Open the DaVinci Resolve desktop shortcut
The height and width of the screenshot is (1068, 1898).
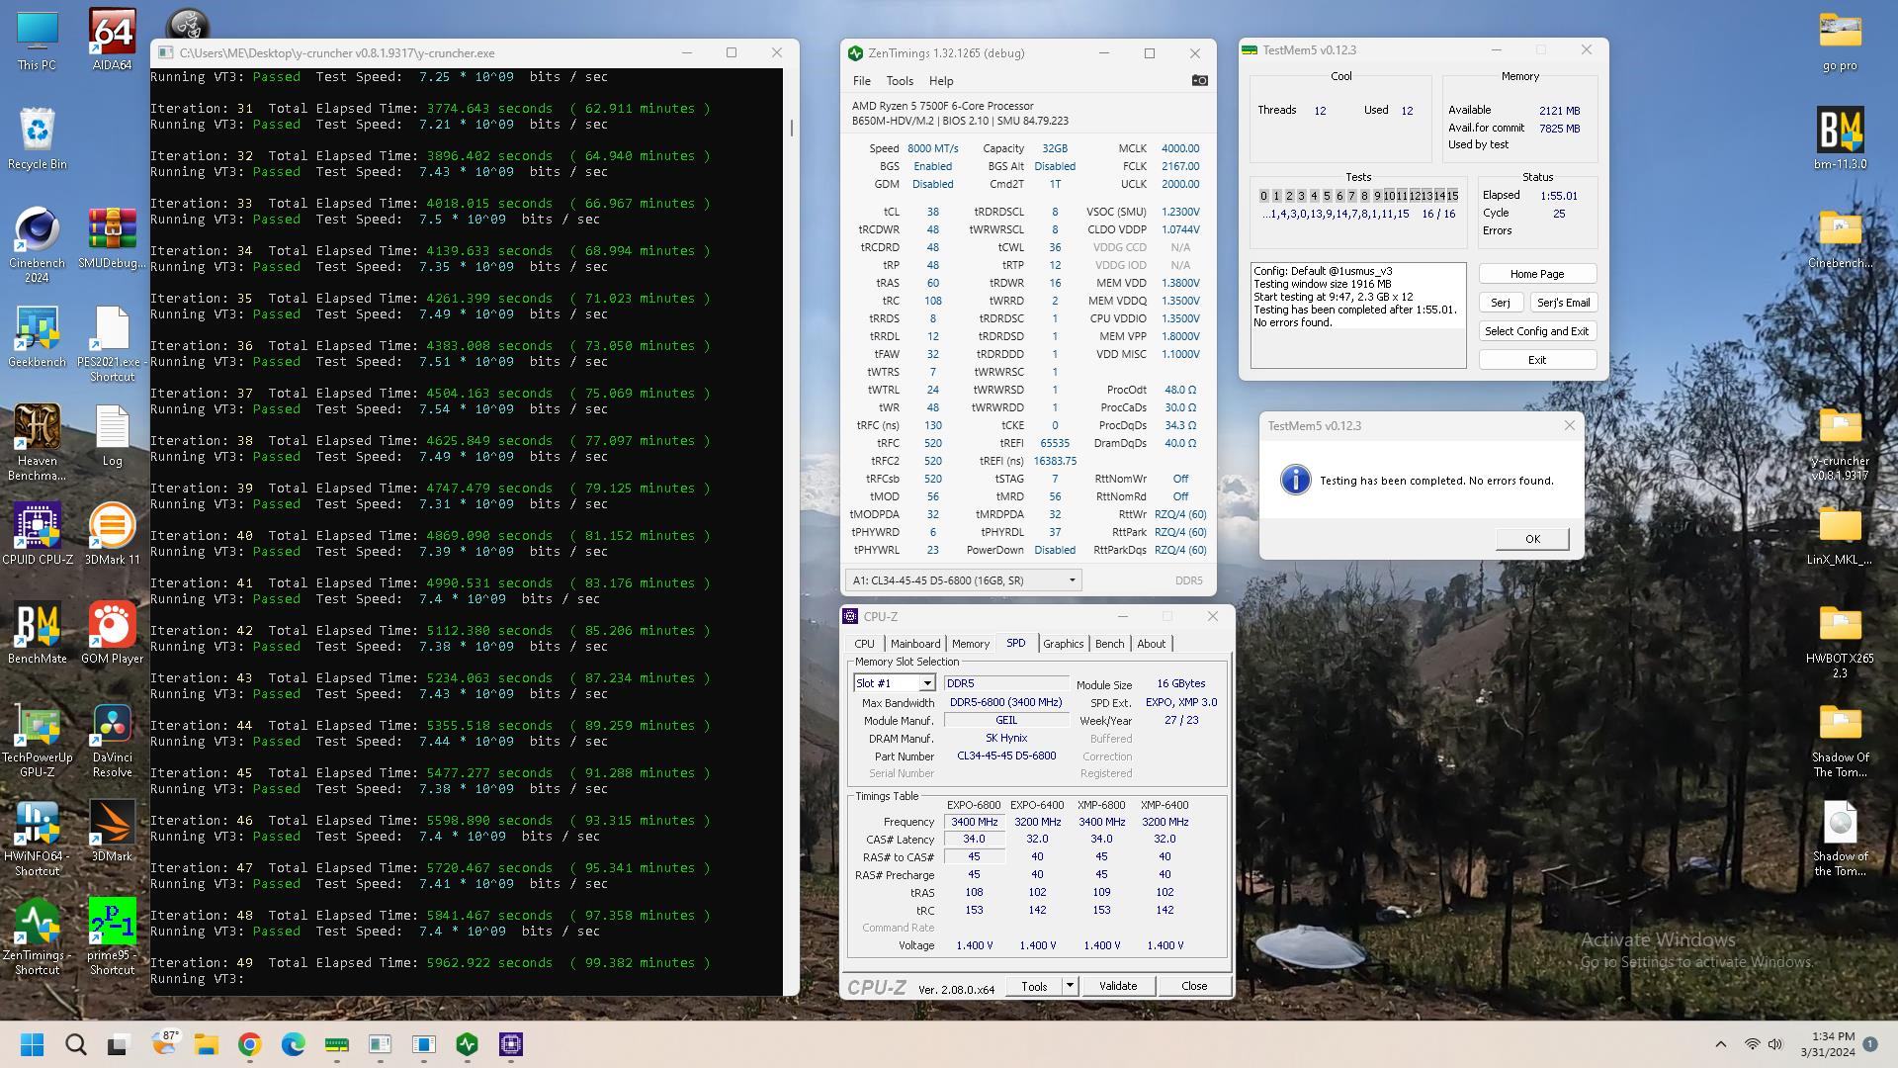[112, 739]
